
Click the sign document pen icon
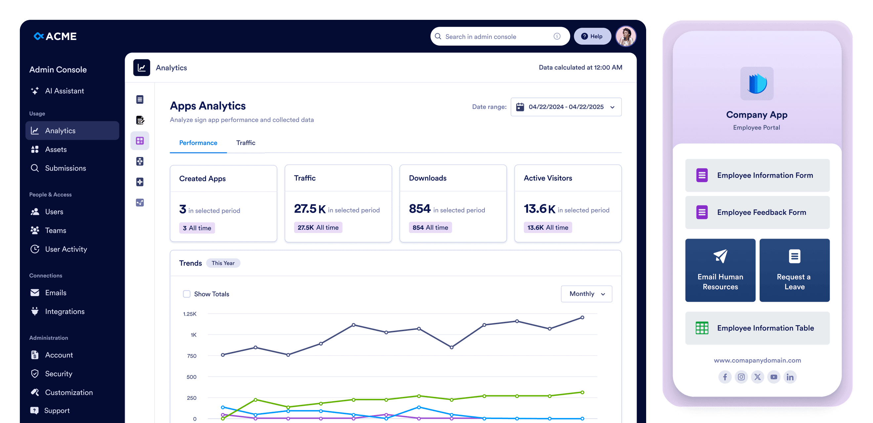point(140,120)
